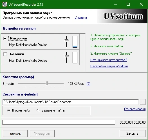The width and height of the screenshot is (148, 140).
Task: Click the Запись record button
Action: (15, 134)
